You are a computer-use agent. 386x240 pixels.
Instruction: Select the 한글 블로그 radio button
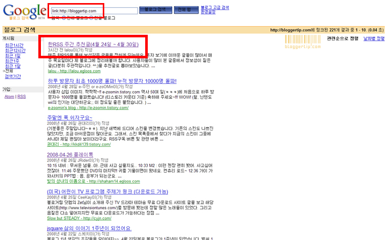pos(91,18)
